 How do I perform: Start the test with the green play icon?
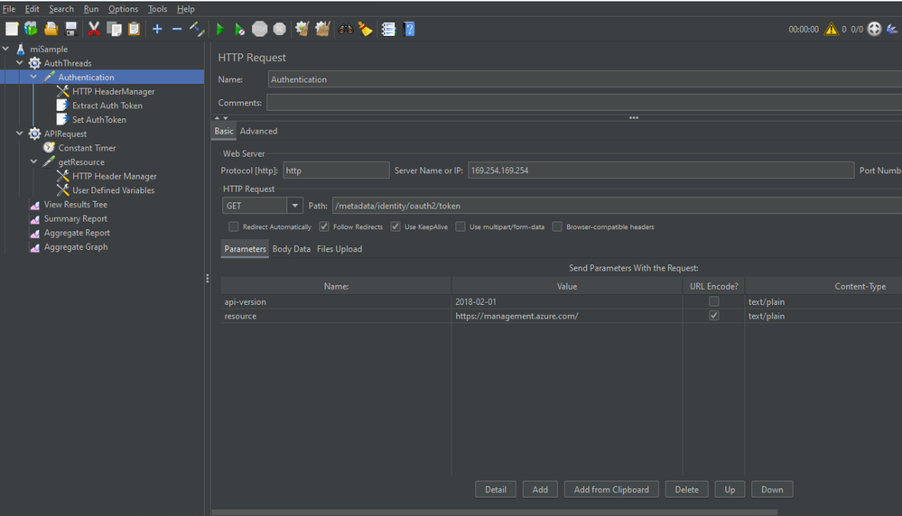pos(219,29)
